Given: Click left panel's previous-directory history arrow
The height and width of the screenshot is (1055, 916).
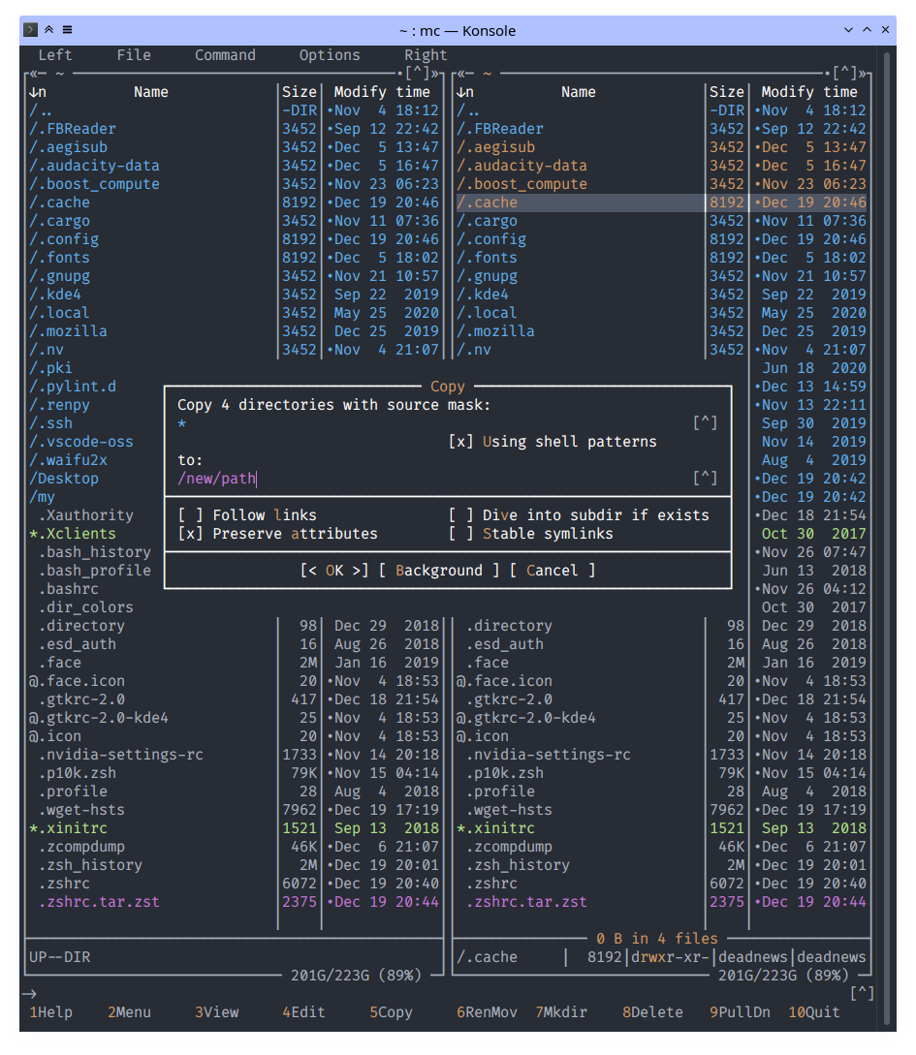Looking at the screenshot, I should click(36, 74).
